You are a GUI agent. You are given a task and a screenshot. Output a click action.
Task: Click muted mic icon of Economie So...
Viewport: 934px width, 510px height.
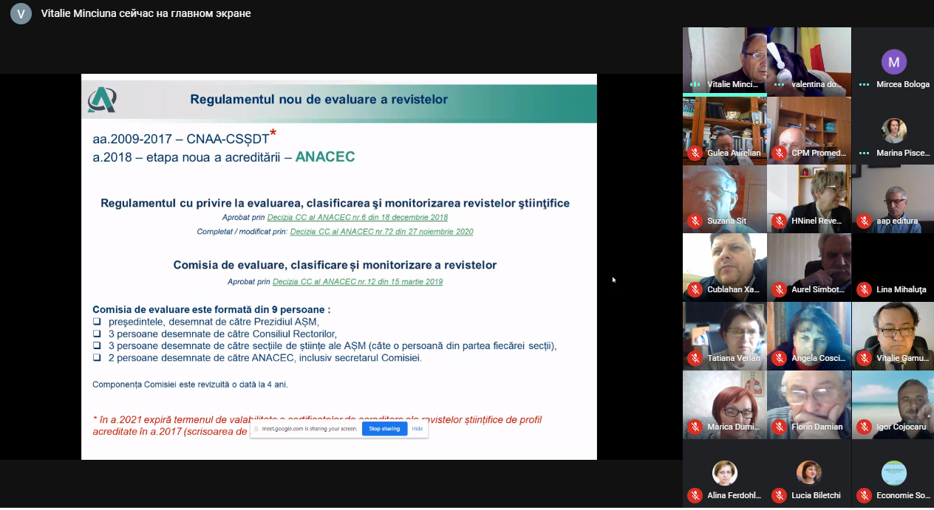click(x=864, y=495)
